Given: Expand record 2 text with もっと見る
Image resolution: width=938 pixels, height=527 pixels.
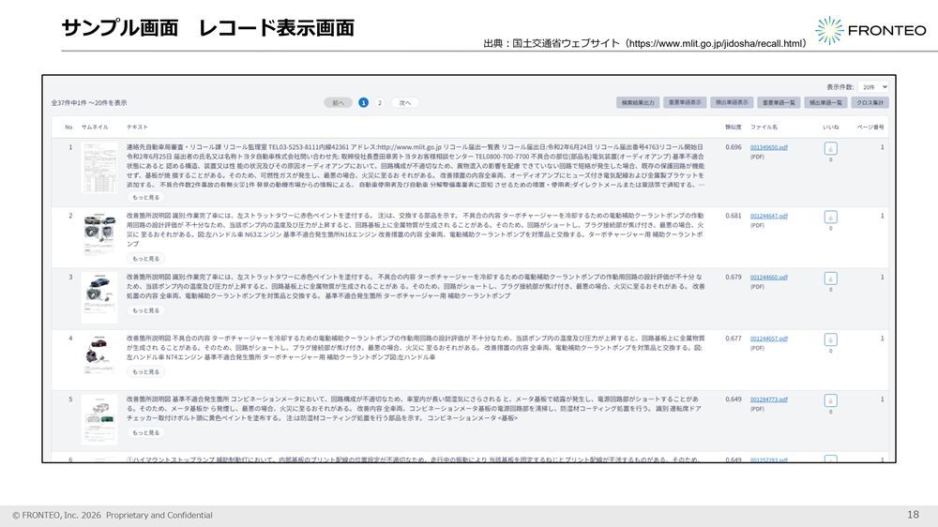Looking at the screenshot, I should (146, 259).
